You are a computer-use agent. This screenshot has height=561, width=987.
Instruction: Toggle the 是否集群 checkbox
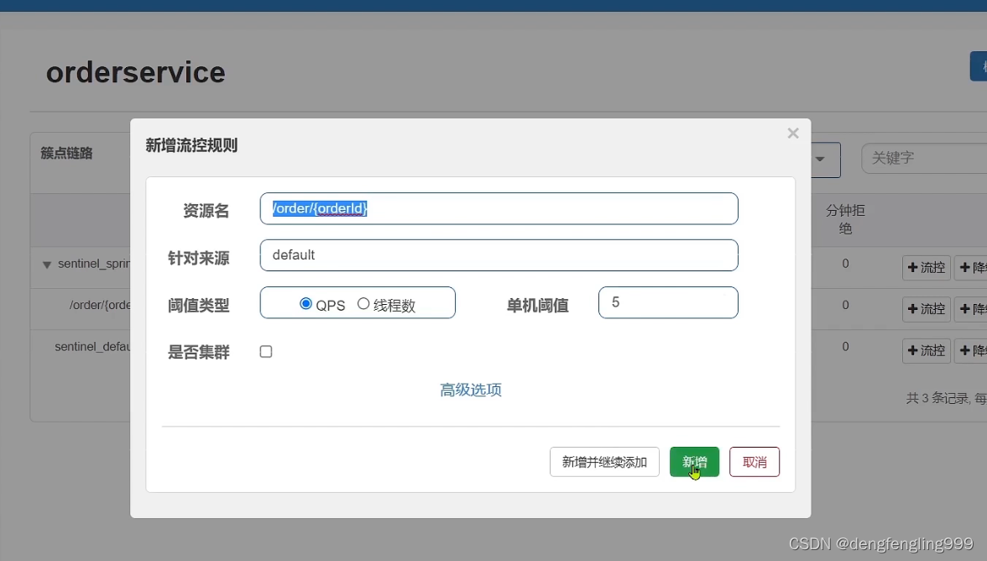click(266, 351)
